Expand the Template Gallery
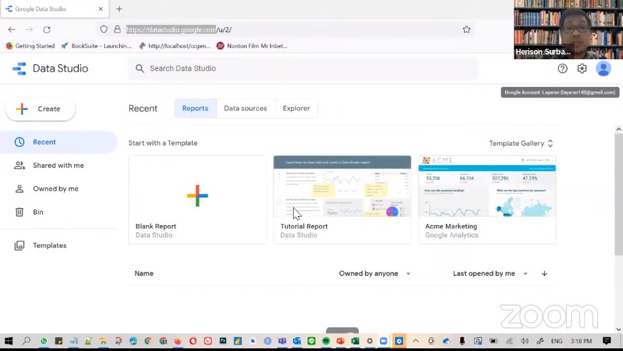 pos(521,143)
